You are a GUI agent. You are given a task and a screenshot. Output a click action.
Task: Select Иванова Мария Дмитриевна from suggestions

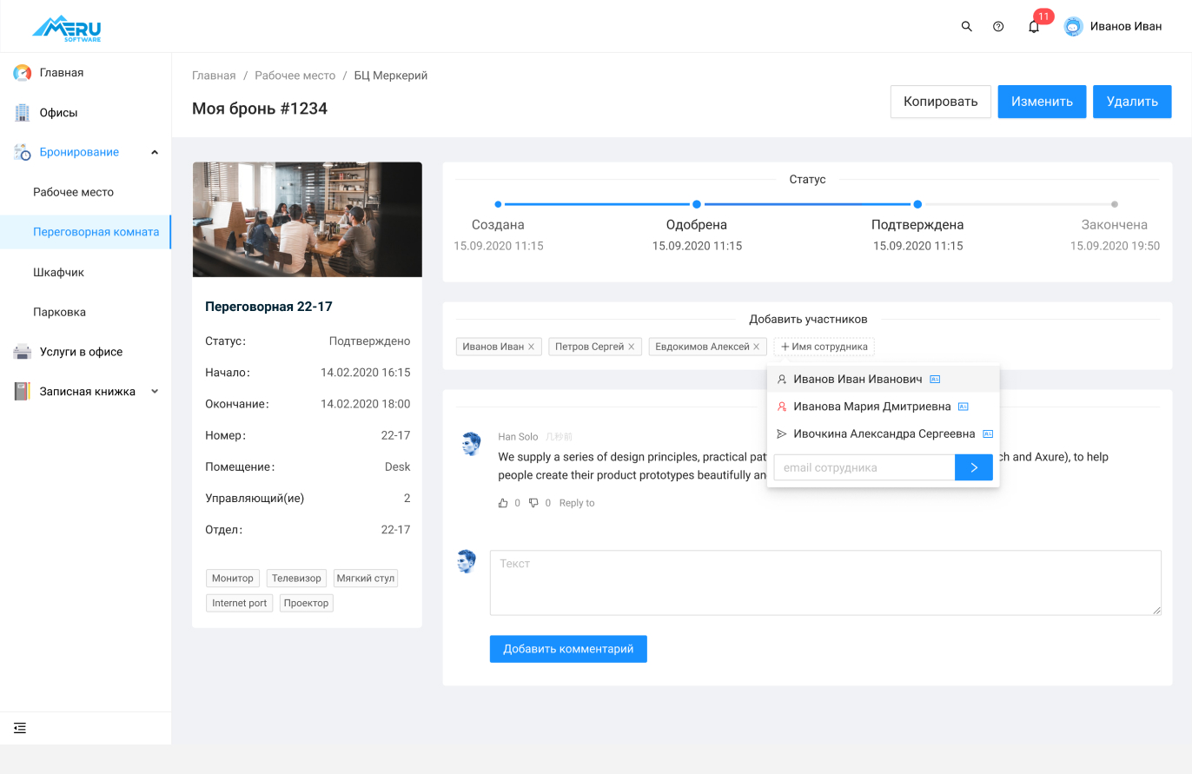pyautogui.click(x=884, y=407)
